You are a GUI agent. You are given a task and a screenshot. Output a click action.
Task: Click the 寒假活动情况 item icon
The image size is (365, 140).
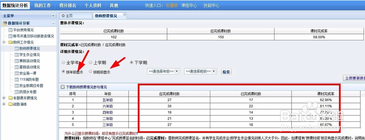(x=16, y=61)
